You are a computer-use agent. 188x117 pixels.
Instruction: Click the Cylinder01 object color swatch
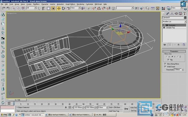[185, 18]
